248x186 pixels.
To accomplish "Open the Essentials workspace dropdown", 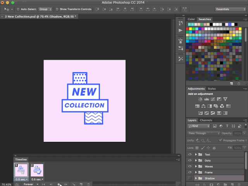I will (x=230, y=9).
